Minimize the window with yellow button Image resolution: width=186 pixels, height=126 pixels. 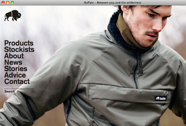click(x=8, y=2)
